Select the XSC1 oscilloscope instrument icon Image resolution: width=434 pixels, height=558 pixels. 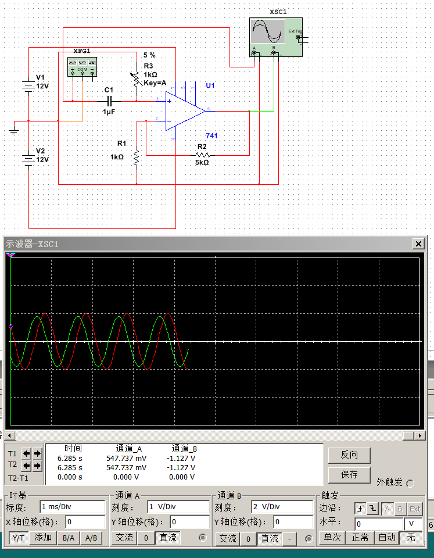[276, 37]
